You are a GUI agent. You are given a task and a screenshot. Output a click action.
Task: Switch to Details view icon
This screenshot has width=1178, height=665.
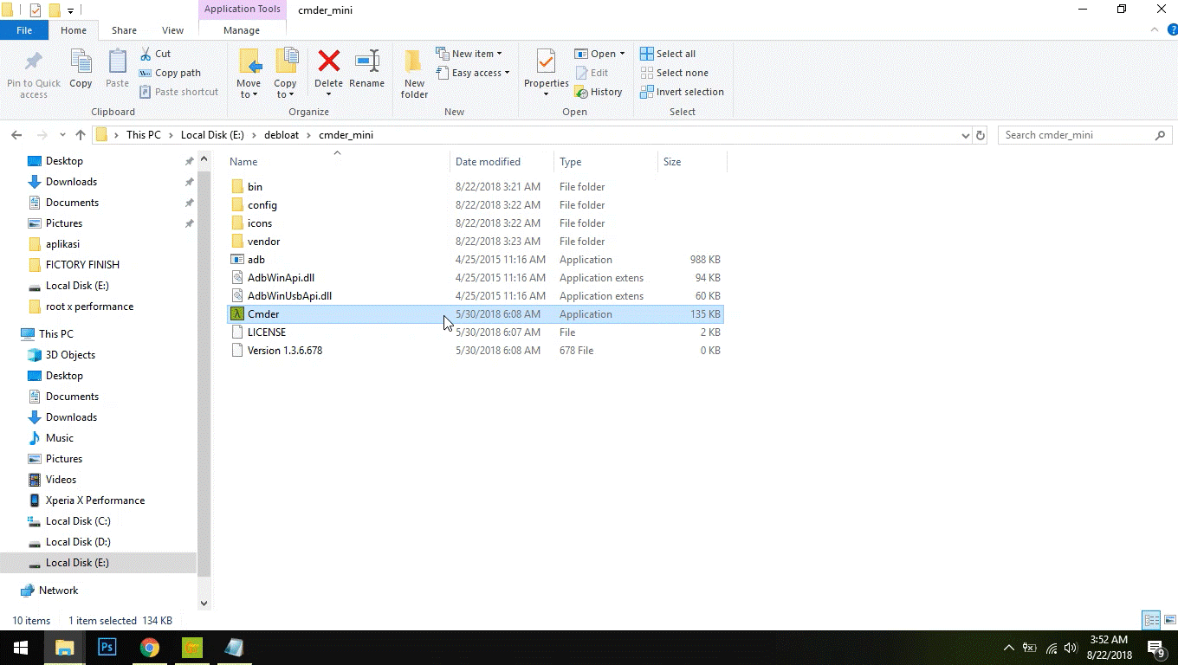tap(1151, 620)
